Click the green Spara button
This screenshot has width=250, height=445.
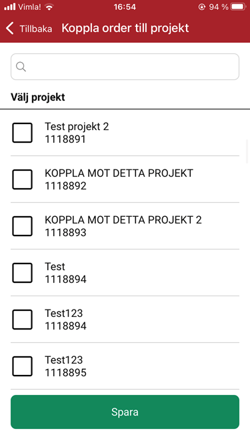coord(125,412)
